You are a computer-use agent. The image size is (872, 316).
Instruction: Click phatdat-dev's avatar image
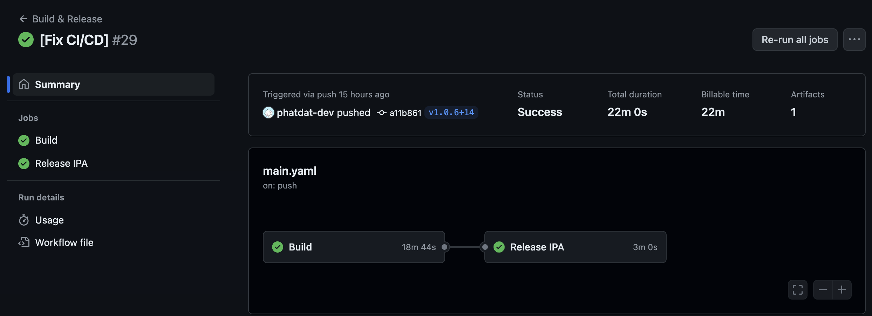click(x=268, y=112)
